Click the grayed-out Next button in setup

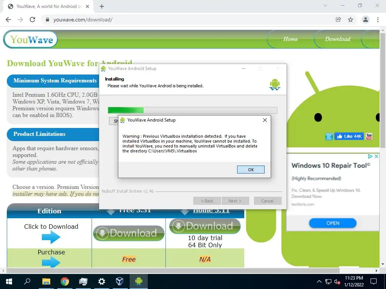point(235,201)
